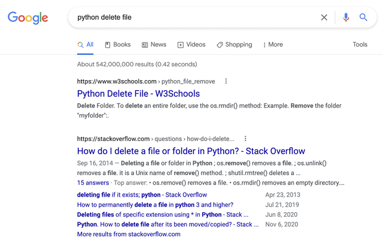This screenshot has height=245, width=383.
Task: Switch to Videos search tab
Action: [191, 45]
